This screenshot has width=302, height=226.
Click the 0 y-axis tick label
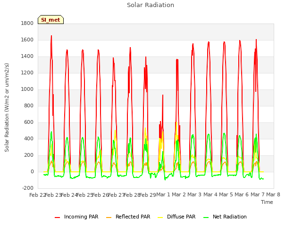click(x=32, y=172)
